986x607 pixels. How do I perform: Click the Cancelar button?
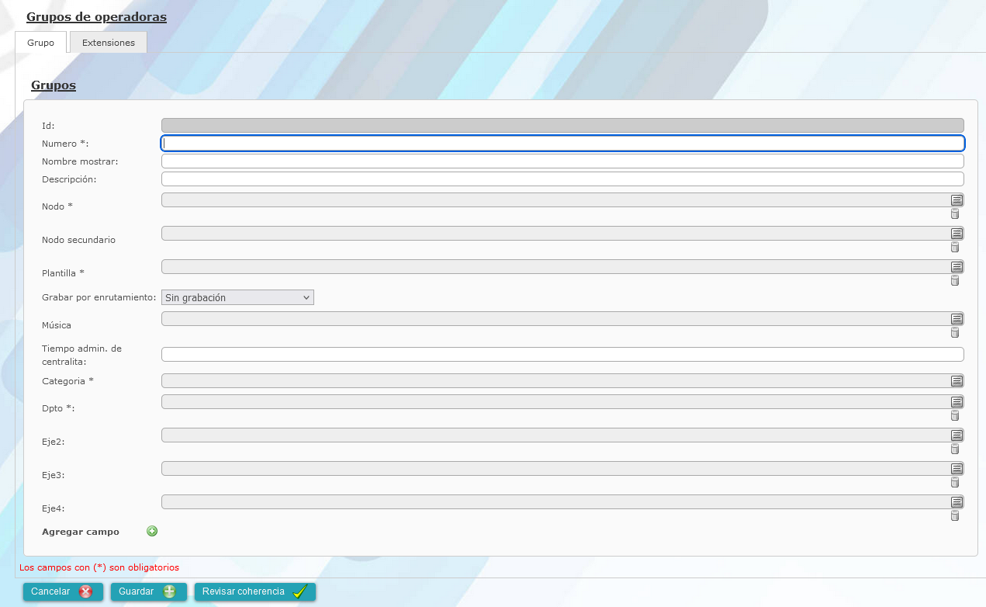[x=64, y=591]
